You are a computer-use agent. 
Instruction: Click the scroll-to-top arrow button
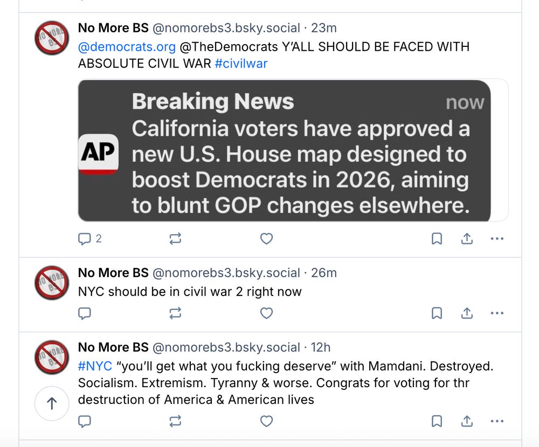[x=52, y=403]
